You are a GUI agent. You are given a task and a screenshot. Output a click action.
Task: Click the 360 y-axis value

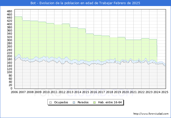point(9,30)
